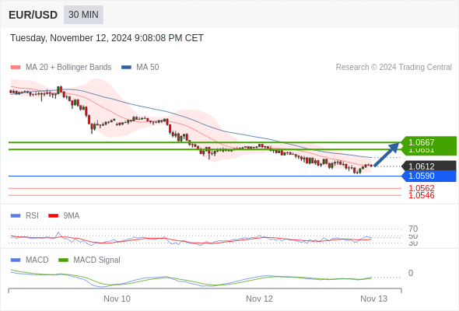Click the Nov 12 date axis label

(x=259, y=299)
